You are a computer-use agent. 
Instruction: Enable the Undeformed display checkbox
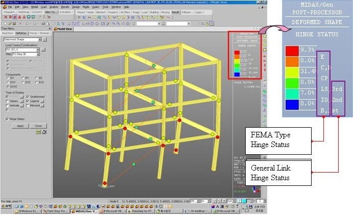tap(27, 97)
